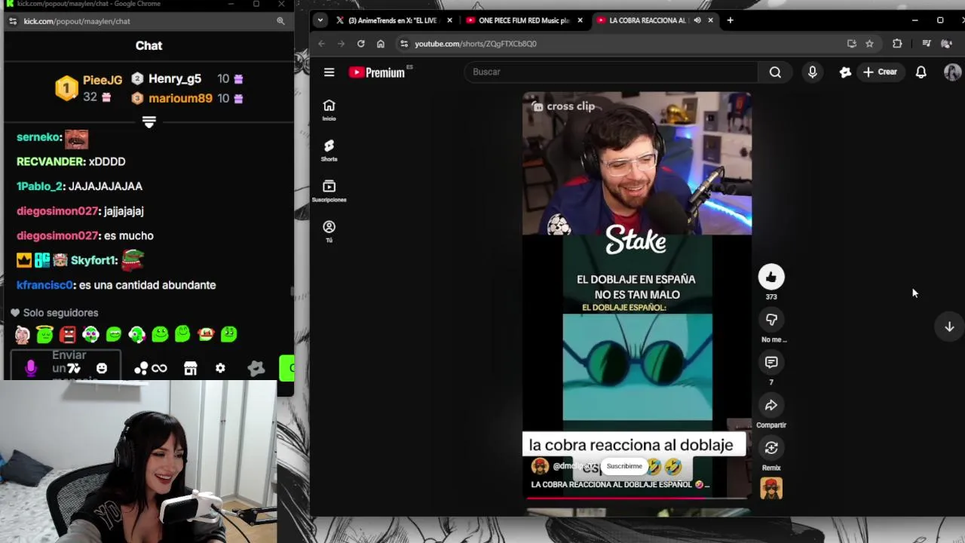Go to YouTube Premium home logo
Viewport: 965px width, 543px height.
click(377, 72)
